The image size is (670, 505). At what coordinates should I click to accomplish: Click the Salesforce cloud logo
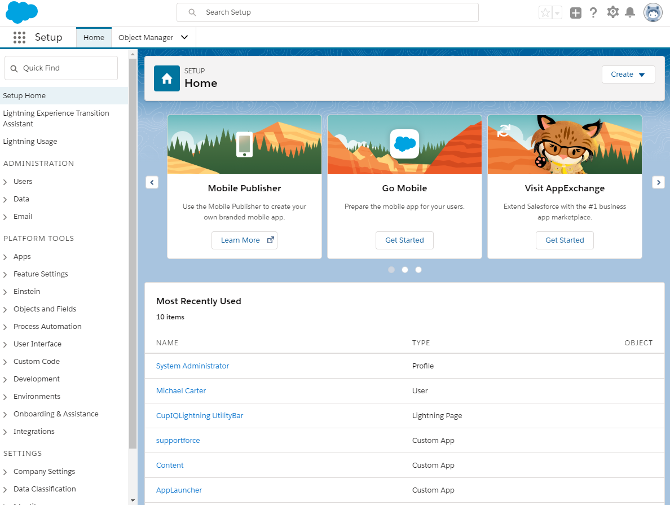pos(22,12)
